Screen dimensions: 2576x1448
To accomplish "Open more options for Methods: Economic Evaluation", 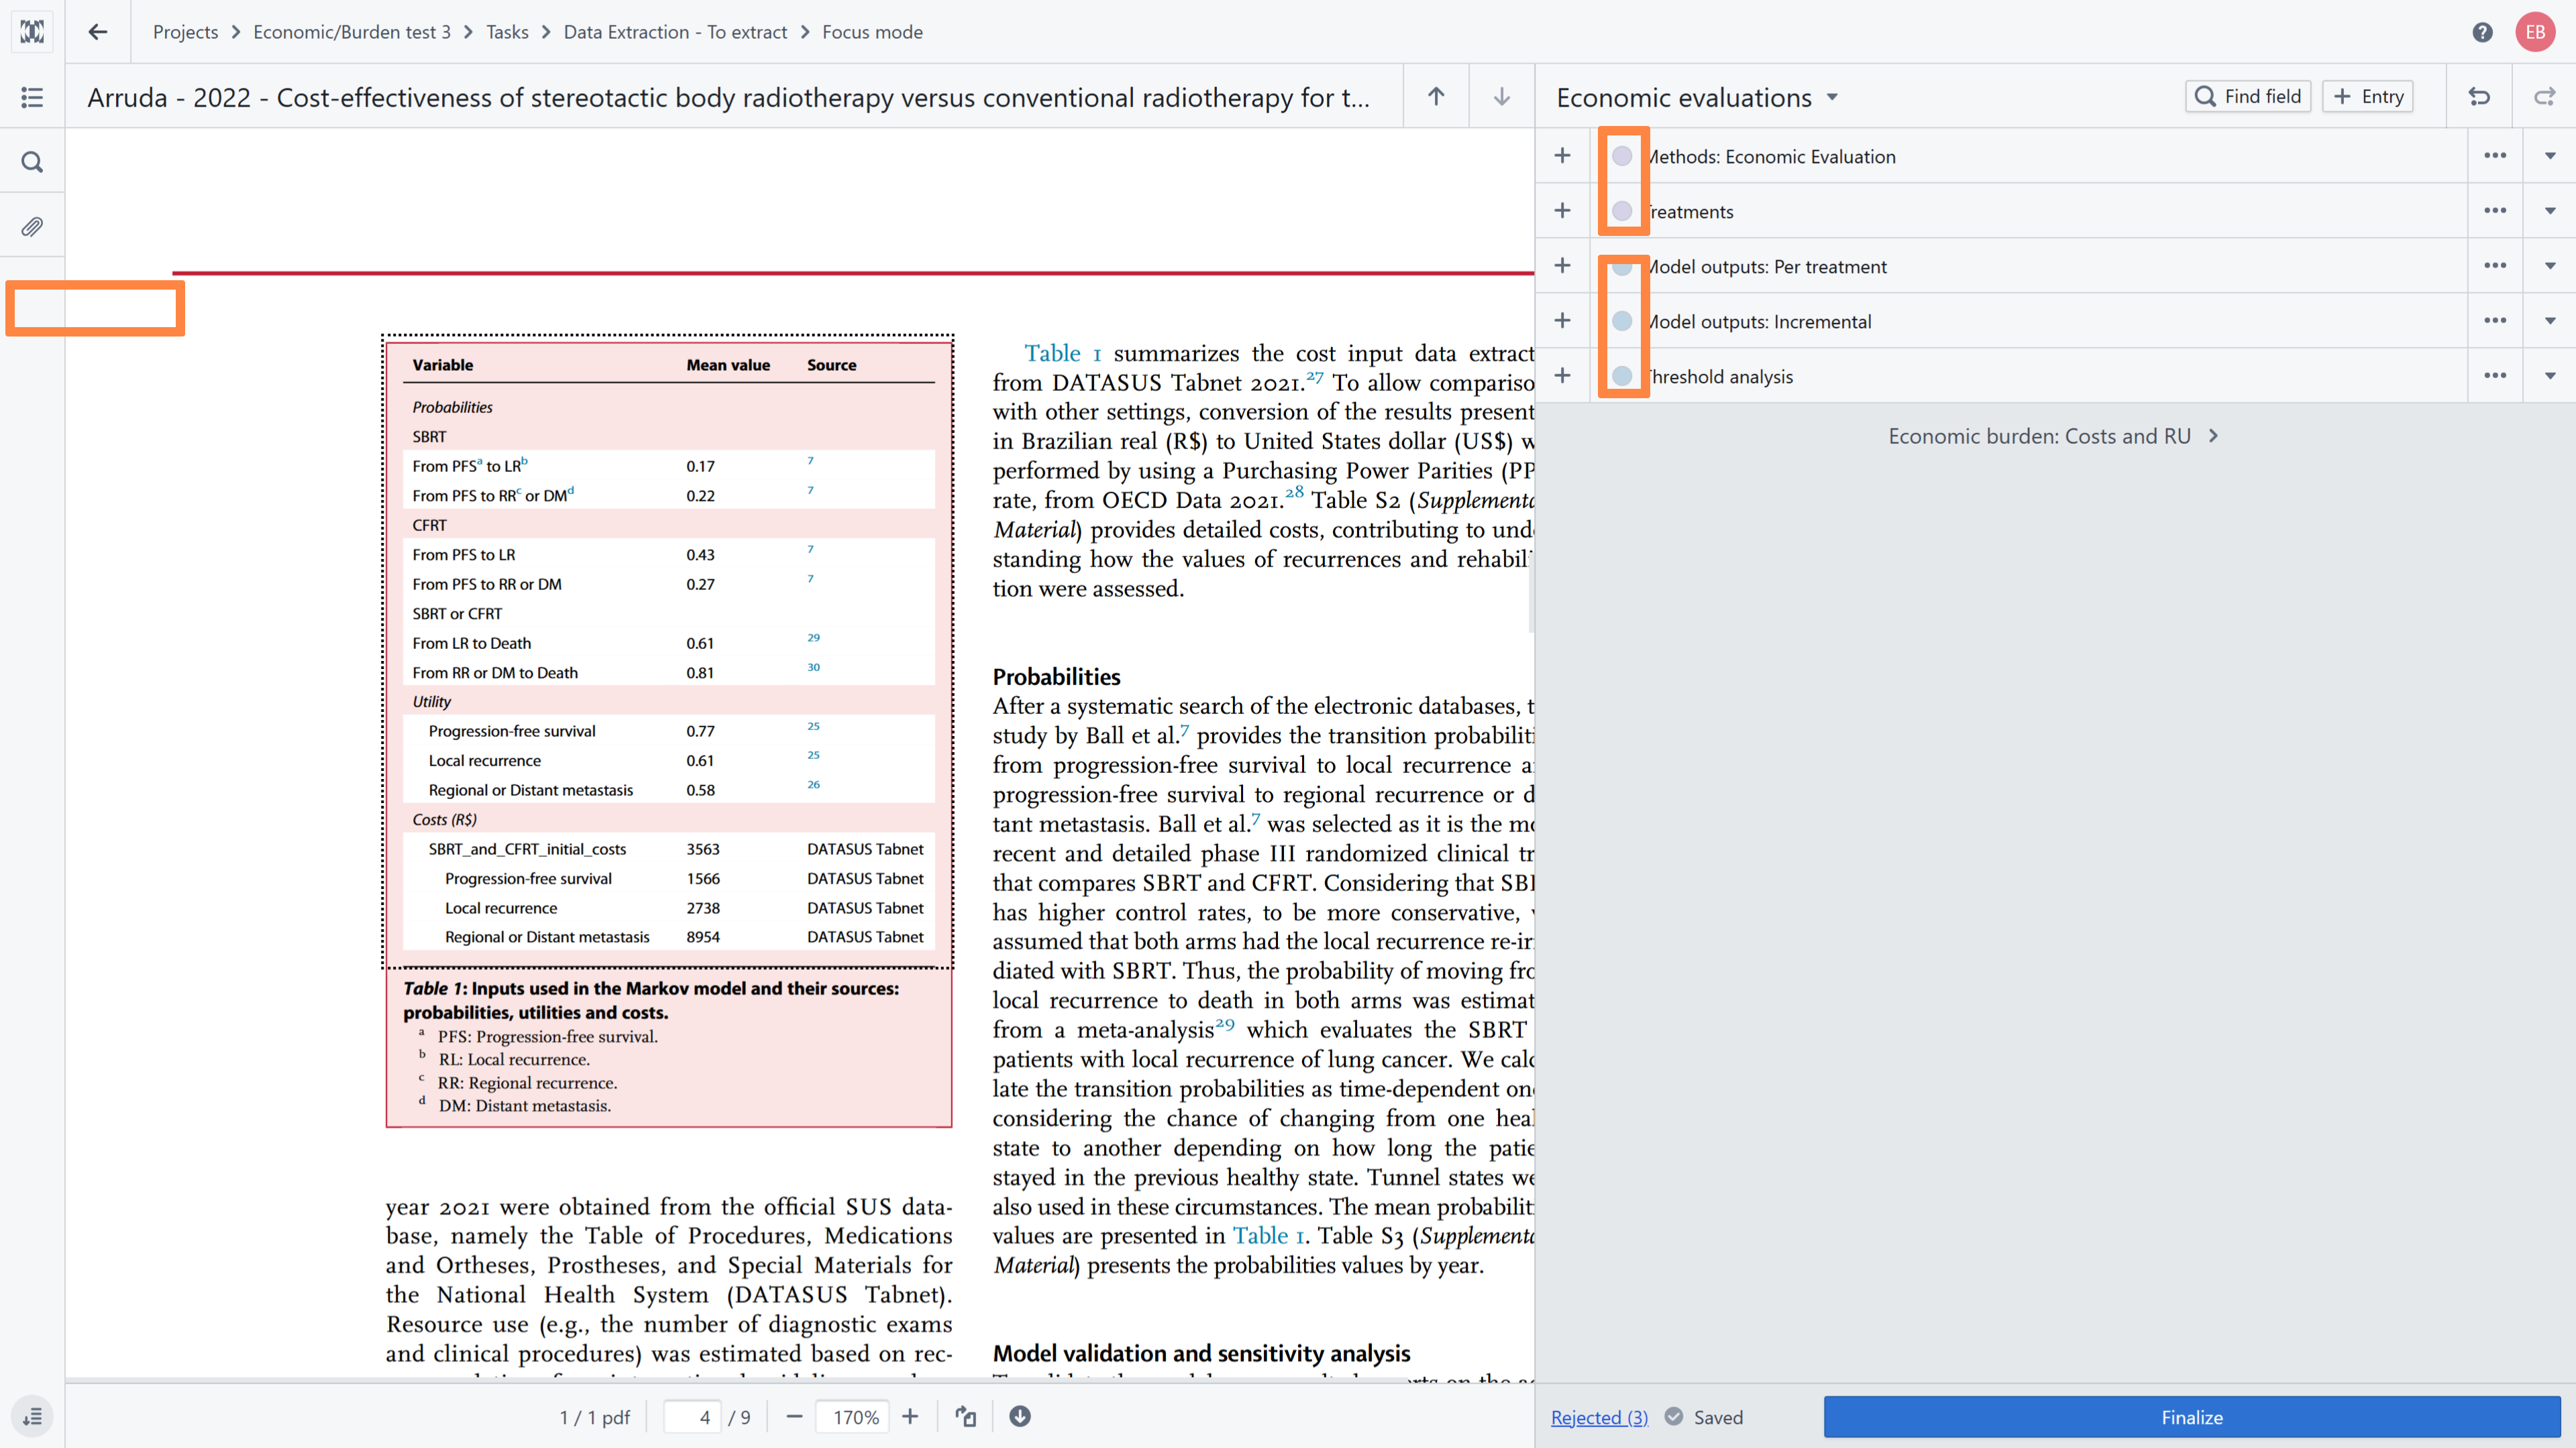I will tap(2495, 156).
